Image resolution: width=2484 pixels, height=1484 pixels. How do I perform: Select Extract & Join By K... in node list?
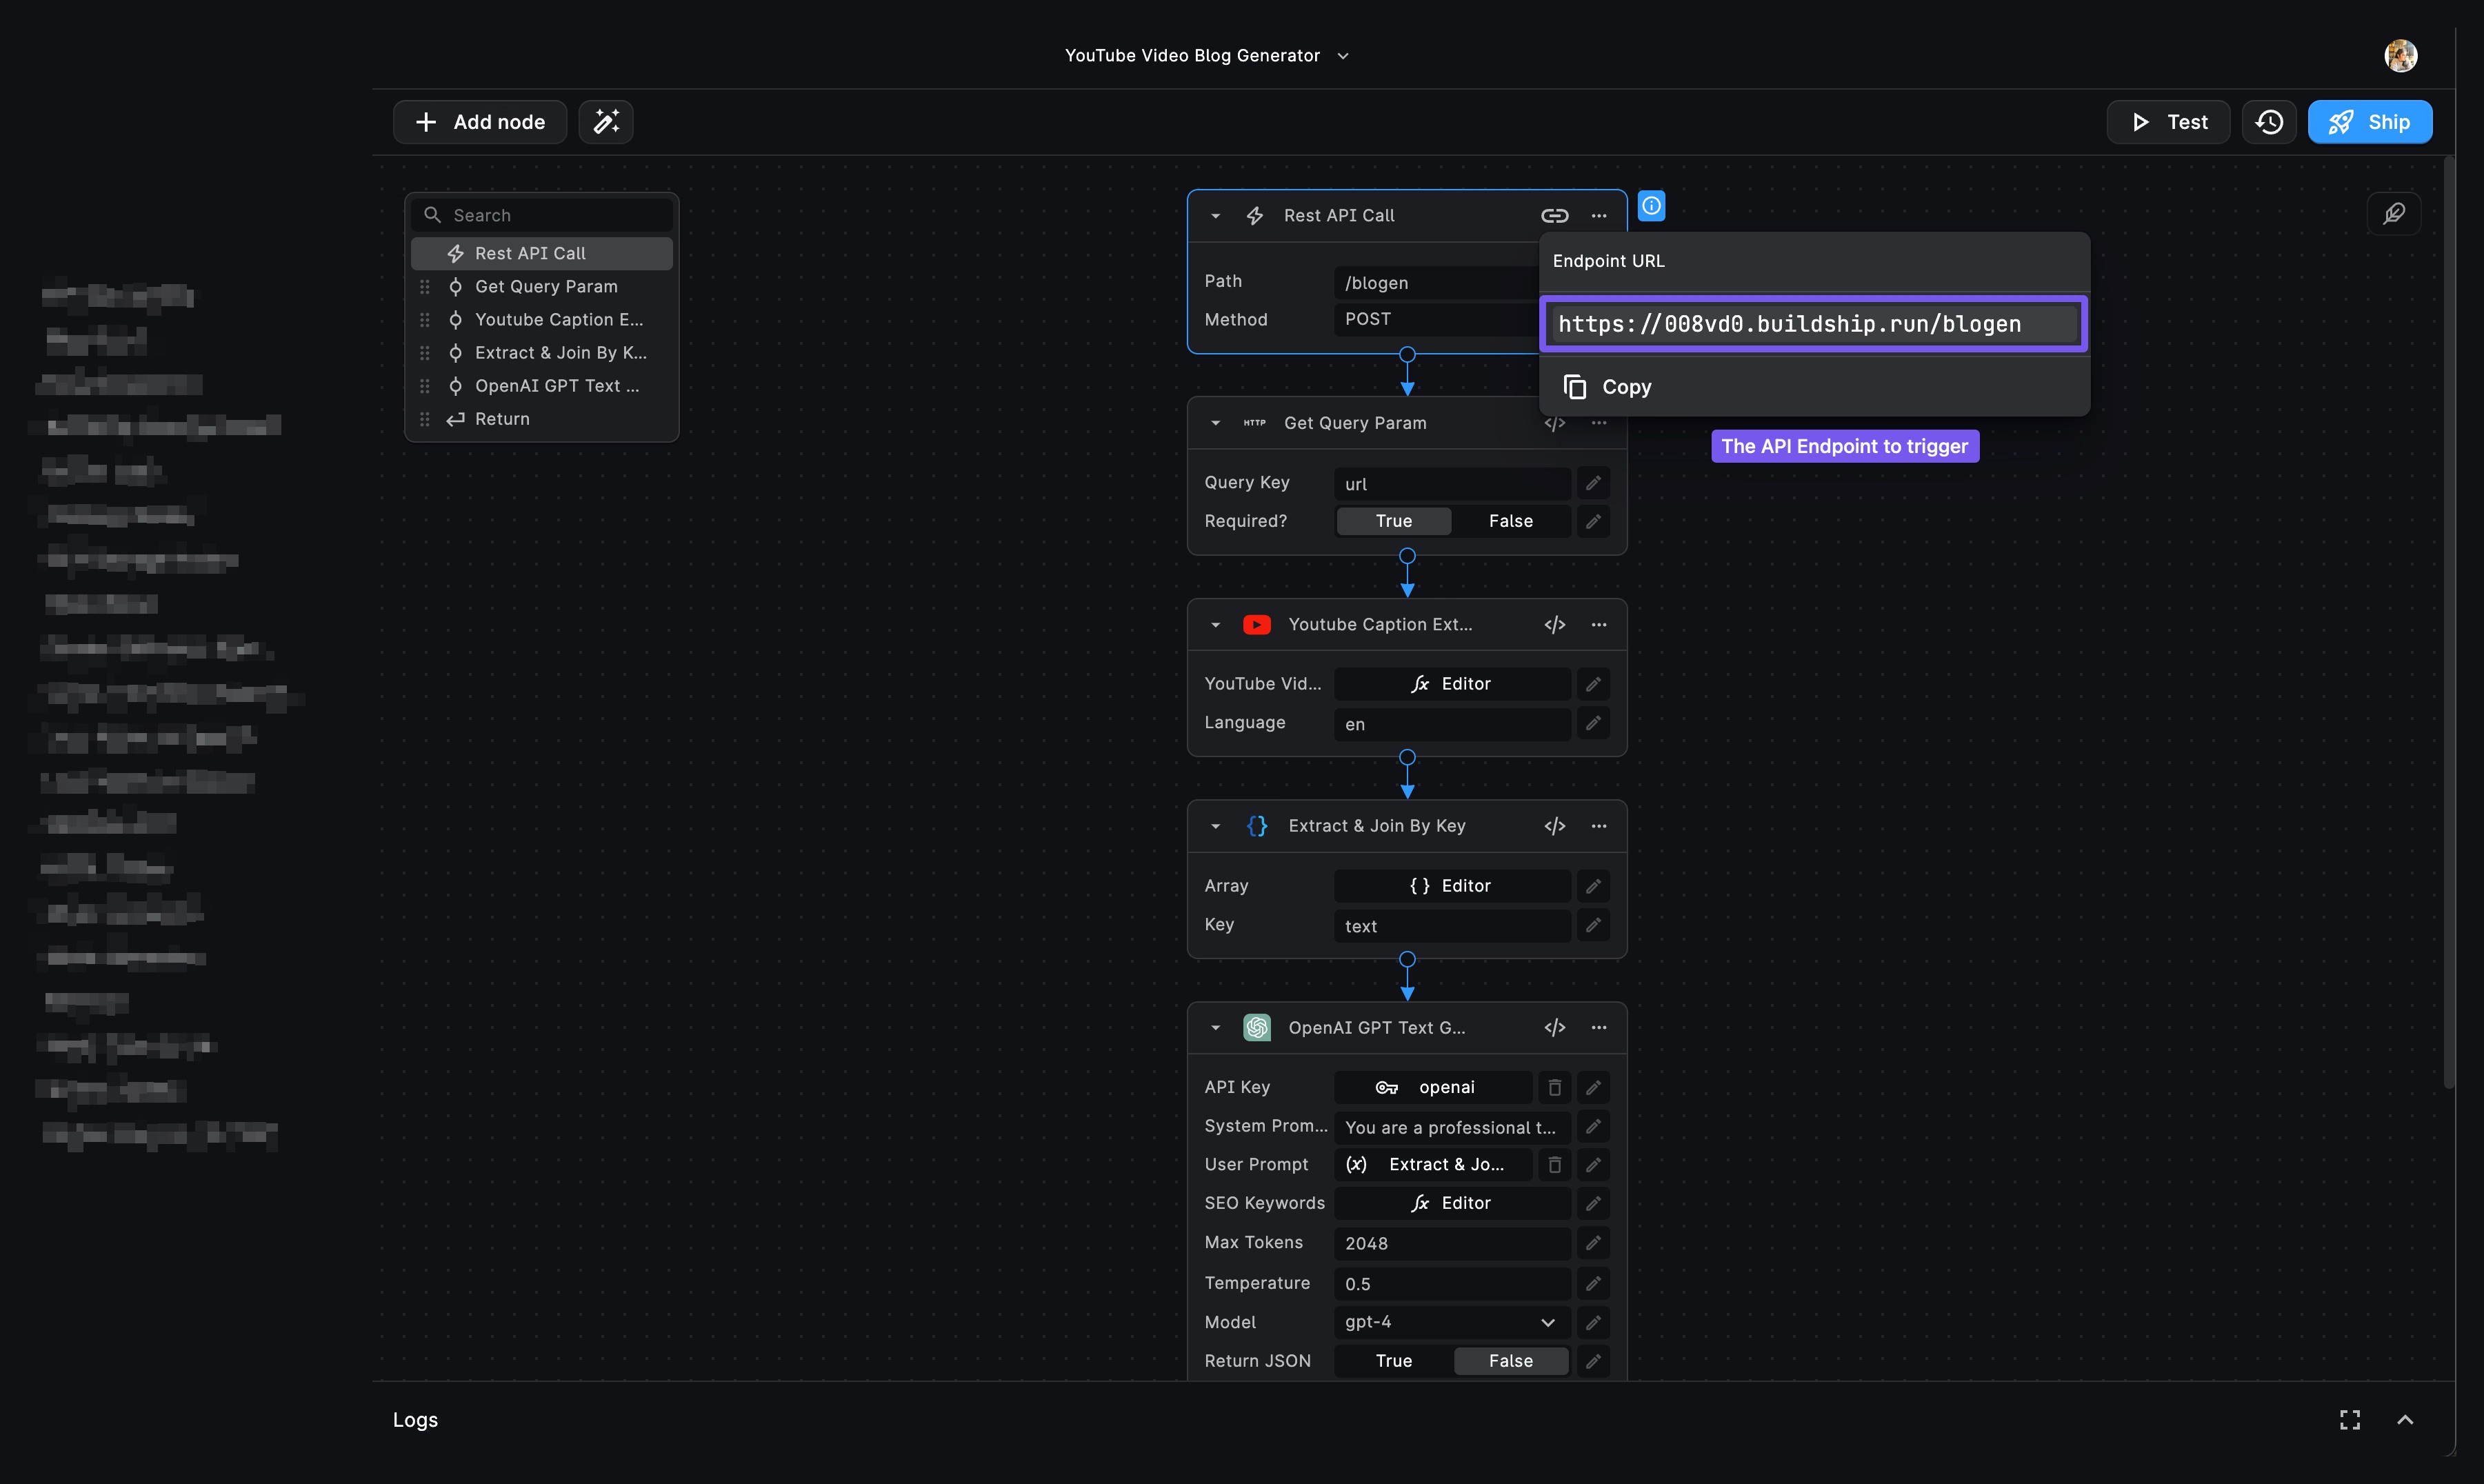[542, 352]
